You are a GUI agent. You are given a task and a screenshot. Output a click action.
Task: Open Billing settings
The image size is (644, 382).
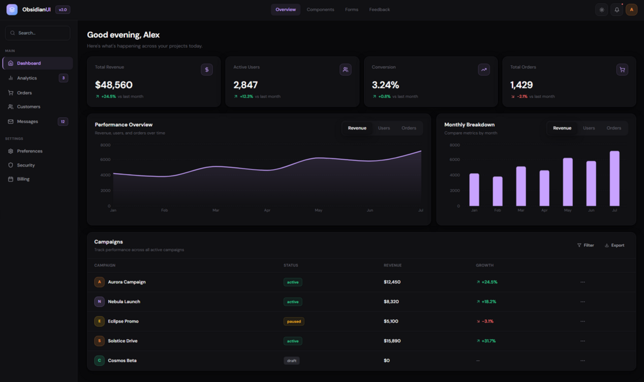tap(38, 179)
